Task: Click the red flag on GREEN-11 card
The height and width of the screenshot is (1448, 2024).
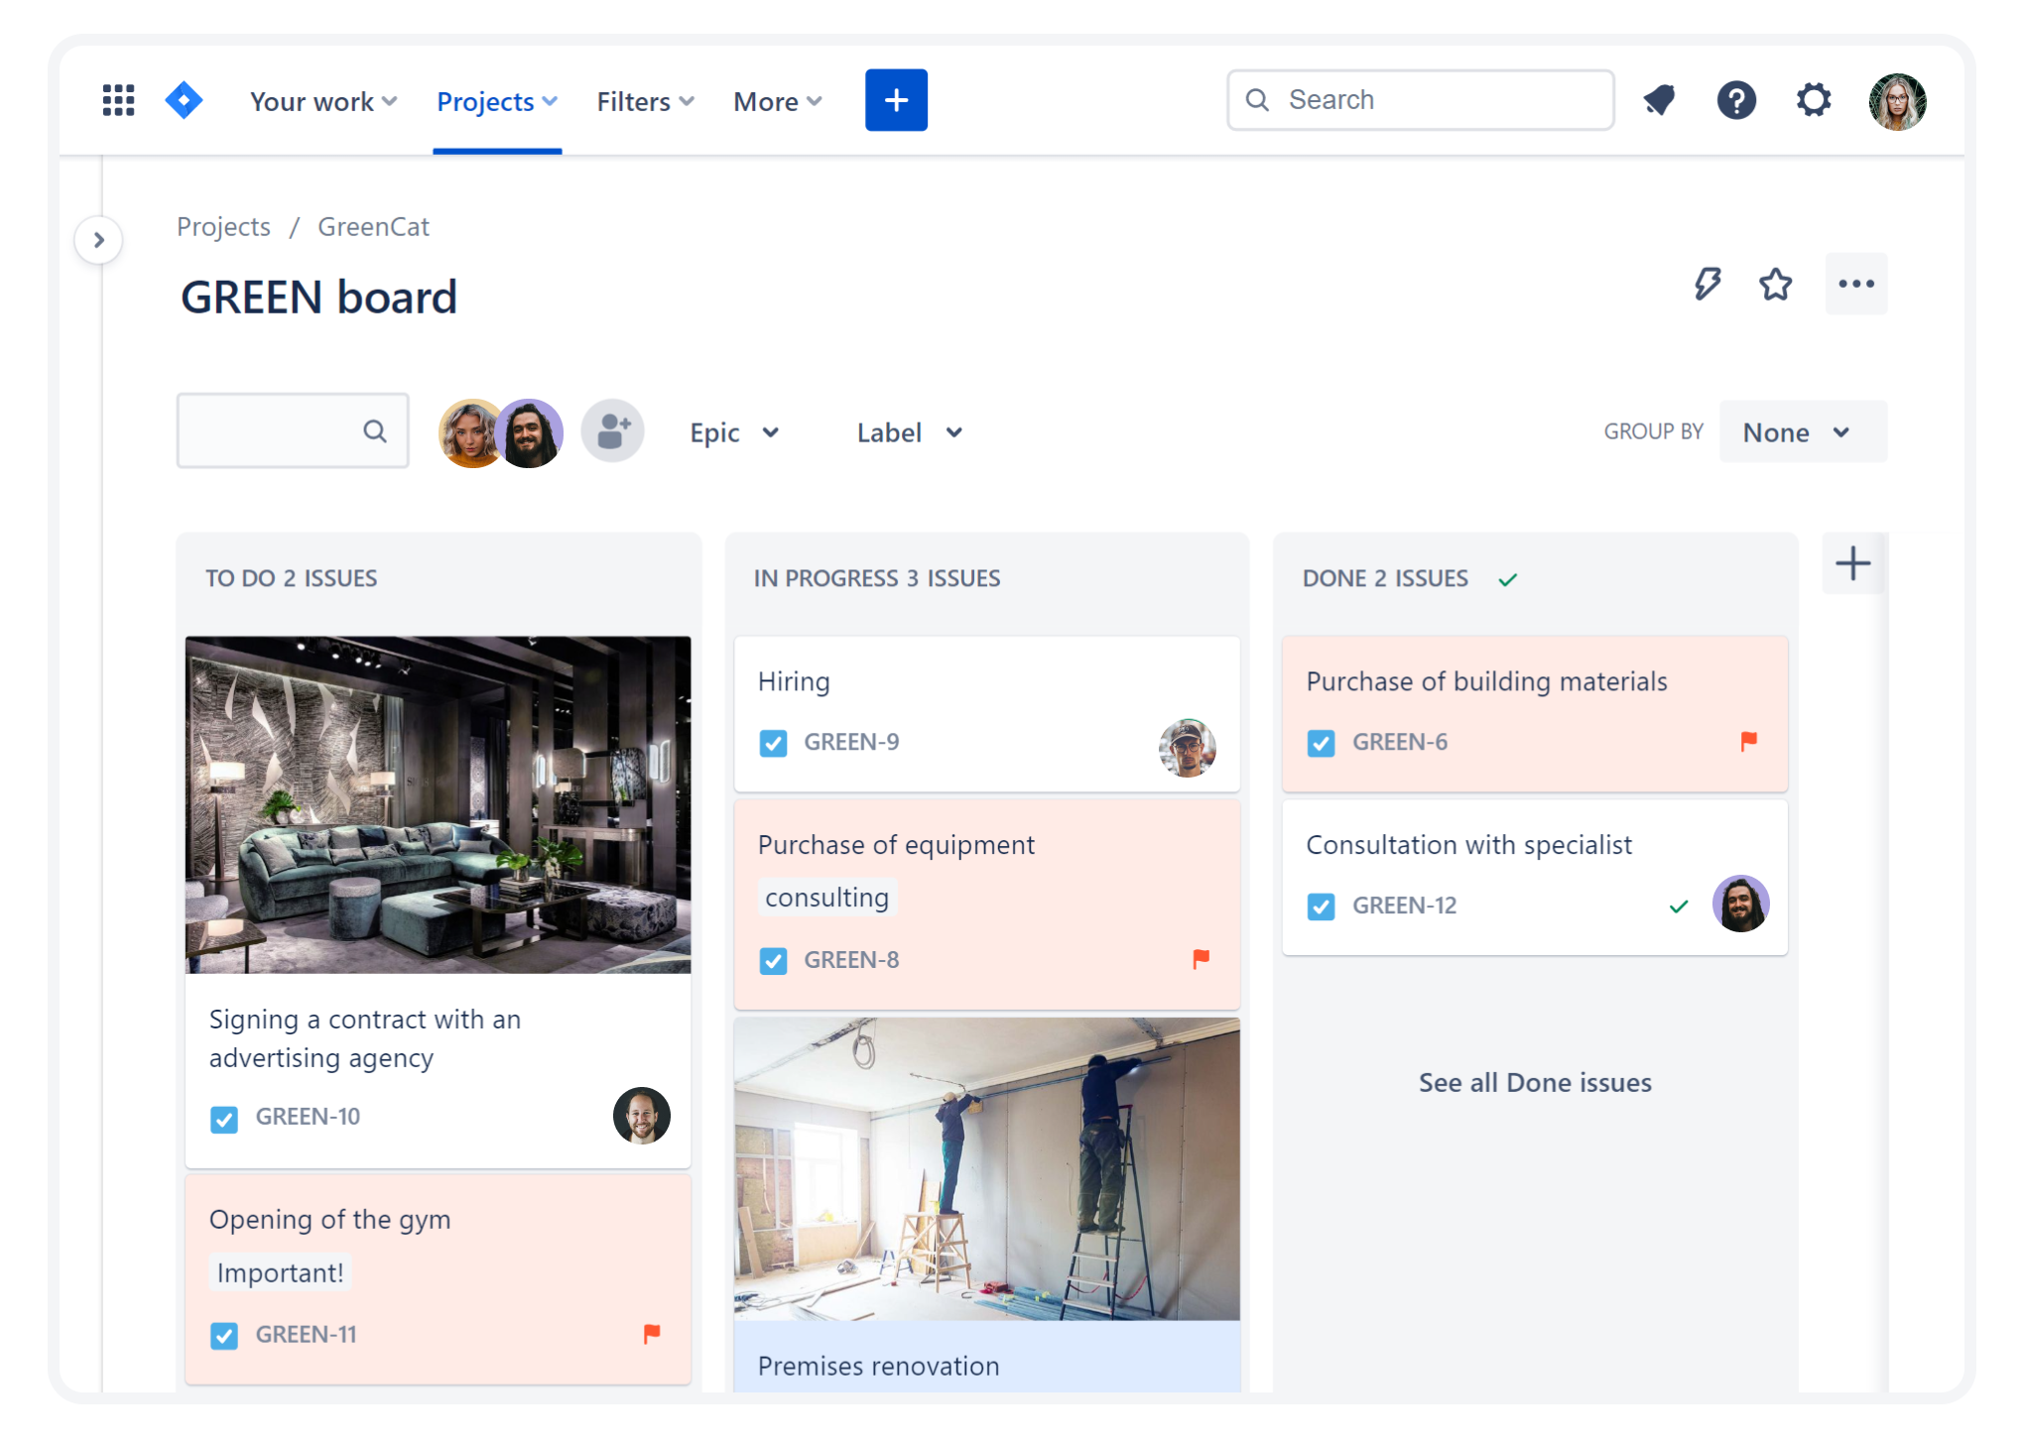Action: point(652,1334)
